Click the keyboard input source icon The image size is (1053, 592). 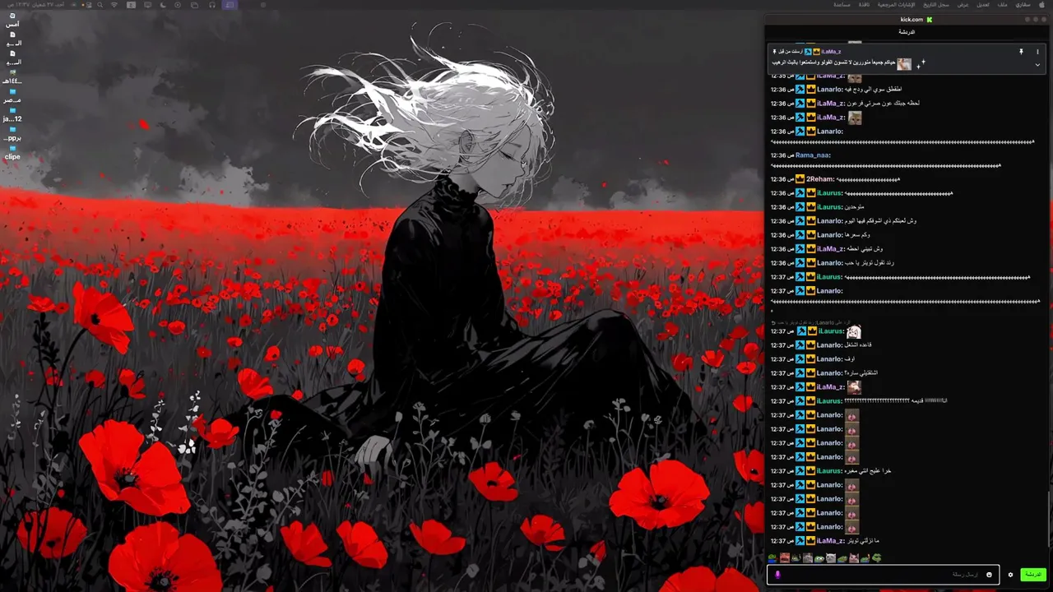(x=131, y=5)
